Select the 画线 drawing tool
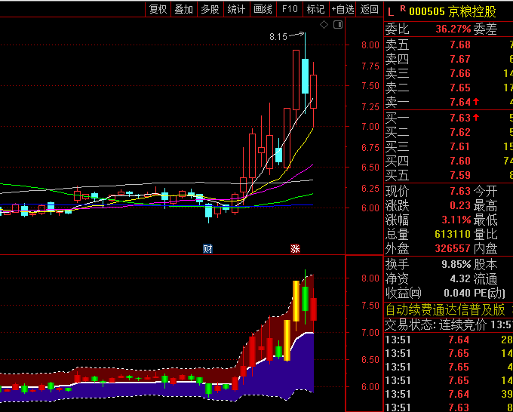This screenshot has width=513, height=412. click(263, 9)
